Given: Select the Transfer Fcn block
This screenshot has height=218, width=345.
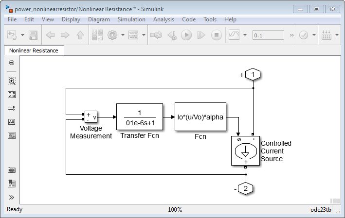Looking at the screenshot, I should [x=140, y=117].
